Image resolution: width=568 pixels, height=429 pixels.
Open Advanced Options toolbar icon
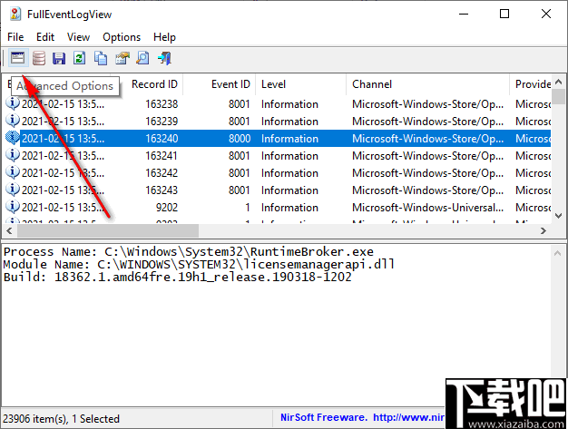pos(18,58)
